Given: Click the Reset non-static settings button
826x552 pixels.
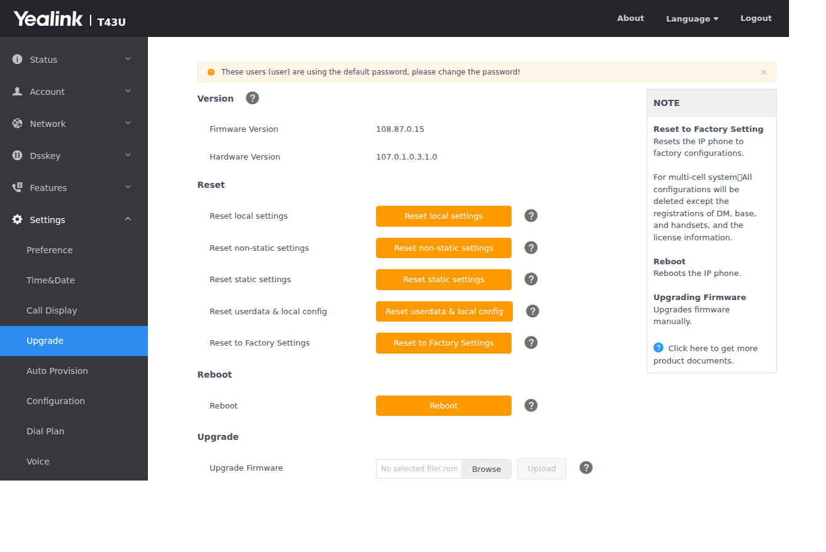Looking at the screenshot, I should pyautogui.click(x=444, y=248).
